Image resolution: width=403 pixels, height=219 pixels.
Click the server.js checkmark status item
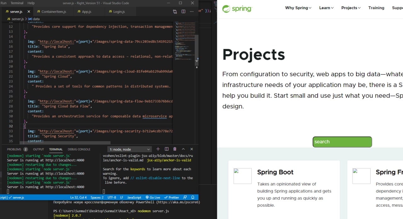tap(16, 197)
